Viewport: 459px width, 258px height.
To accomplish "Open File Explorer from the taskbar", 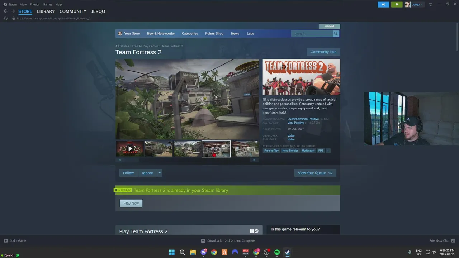I will 193,252.
